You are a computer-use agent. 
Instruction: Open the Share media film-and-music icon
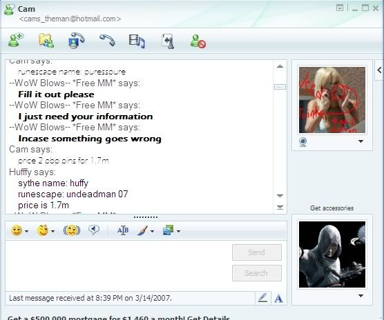click(x=137, y=41)
